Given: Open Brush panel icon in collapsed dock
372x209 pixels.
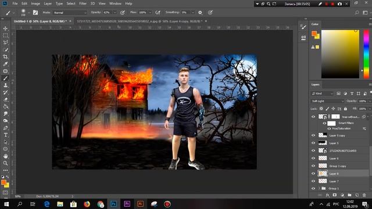Looking at the screenshot, I should [303, 27].
